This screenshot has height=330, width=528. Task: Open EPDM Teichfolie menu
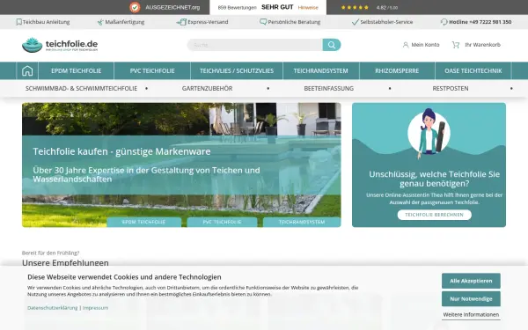pyautogui.click(x=76, y=70)
